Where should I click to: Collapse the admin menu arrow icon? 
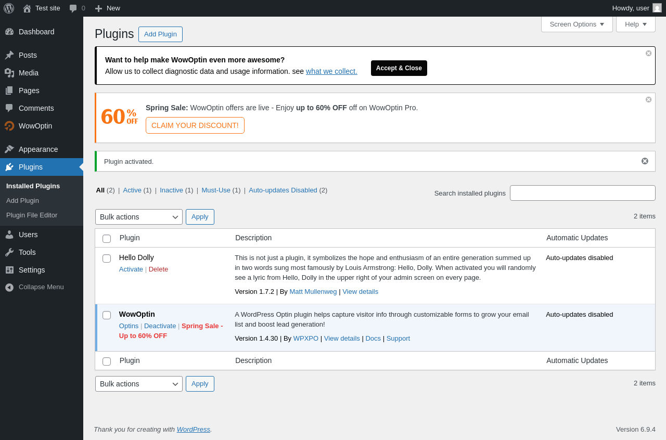pyautogui.click(x=9, y=287)
